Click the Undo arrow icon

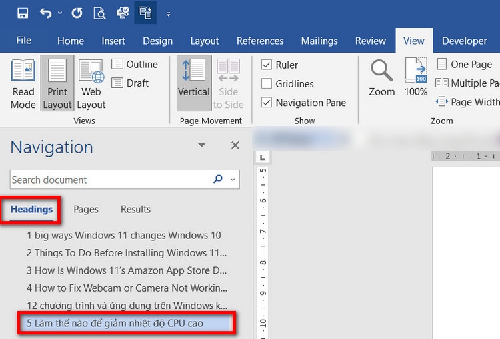coord(45,13)
